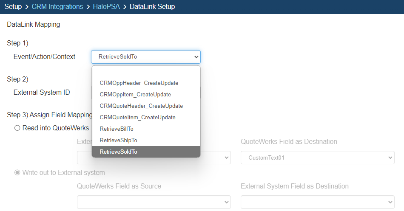The width and height of the screenshot is (404, 211).
Task: Click the External System Field as Destination label
Action: pos(295,186)
